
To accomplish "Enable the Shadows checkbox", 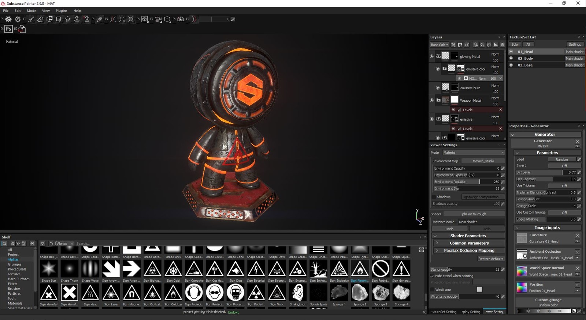I will 434,197.
